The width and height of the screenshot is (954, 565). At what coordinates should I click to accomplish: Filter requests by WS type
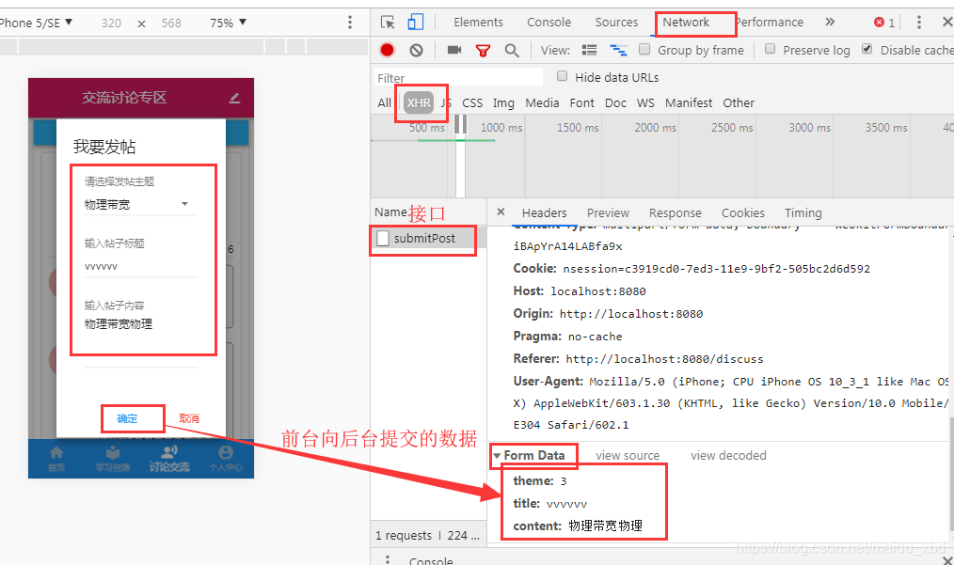pyautogui.click(x=645, y=102)
